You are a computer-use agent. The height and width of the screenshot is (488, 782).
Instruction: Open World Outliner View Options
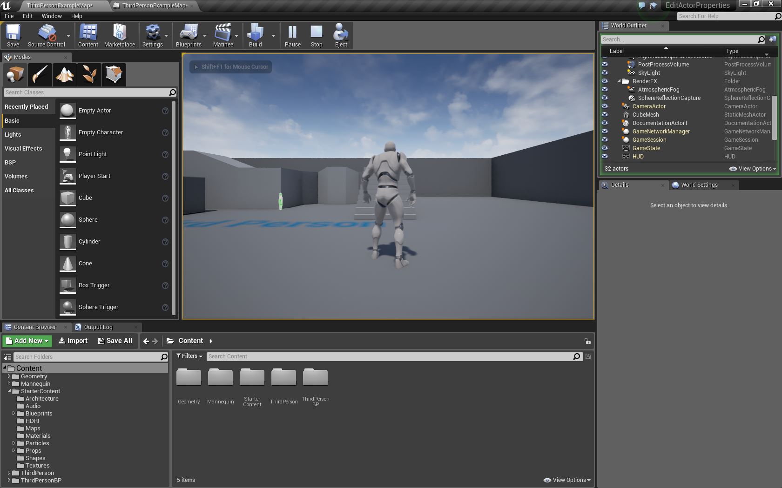click(x=752, y=169)
